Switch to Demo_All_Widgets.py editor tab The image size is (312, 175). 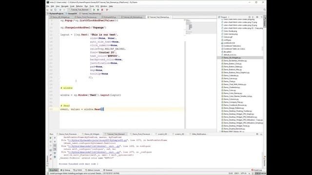61,17
